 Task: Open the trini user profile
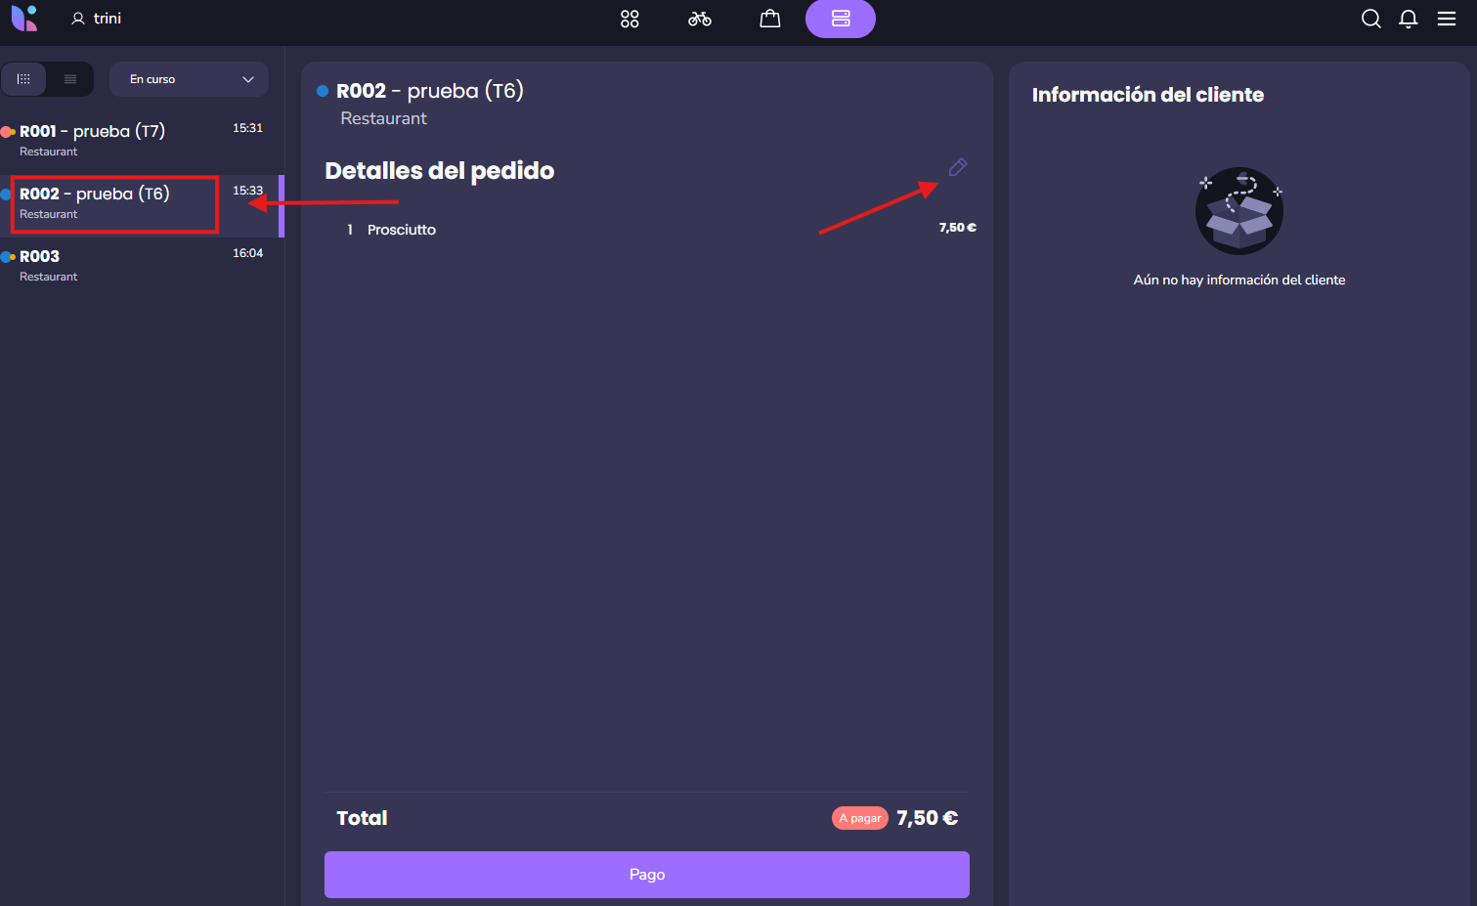[97, 19]
